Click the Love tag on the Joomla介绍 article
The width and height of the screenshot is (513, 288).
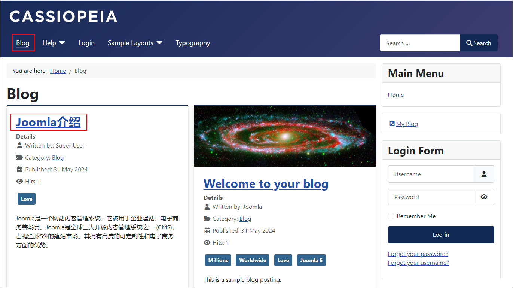(x=27, y=199)
